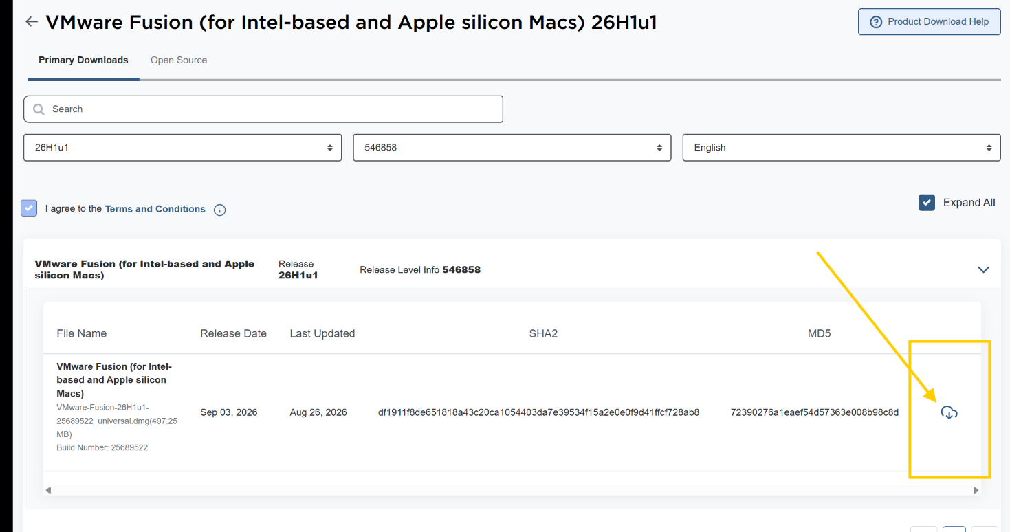Click the MD5 column header

820,333
